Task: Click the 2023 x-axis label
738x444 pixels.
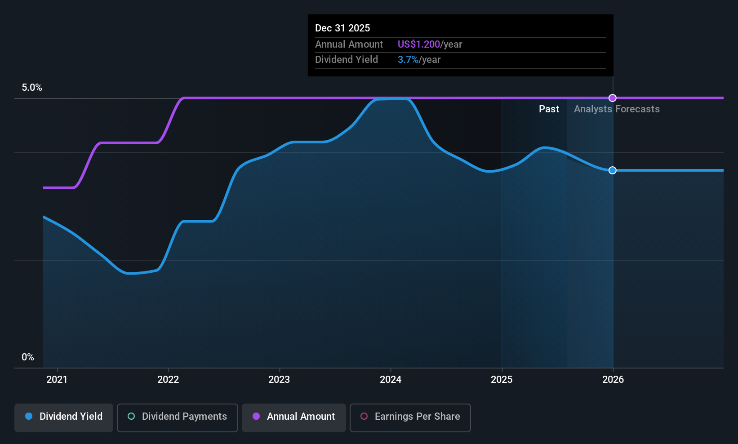Action: pos(279,380)
